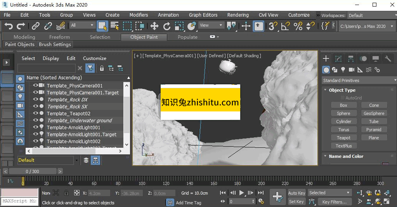Select the Helpers category icon

point(360,70)
